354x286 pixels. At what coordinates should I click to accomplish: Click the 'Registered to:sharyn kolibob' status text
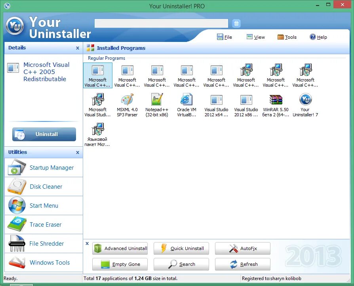coord(272,278)
